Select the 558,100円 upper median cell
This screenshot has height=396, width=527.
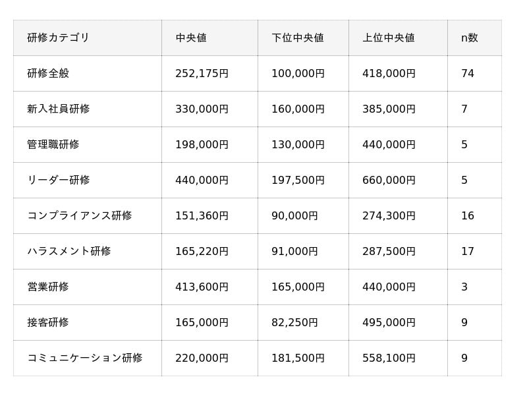(x=389, y=358)
